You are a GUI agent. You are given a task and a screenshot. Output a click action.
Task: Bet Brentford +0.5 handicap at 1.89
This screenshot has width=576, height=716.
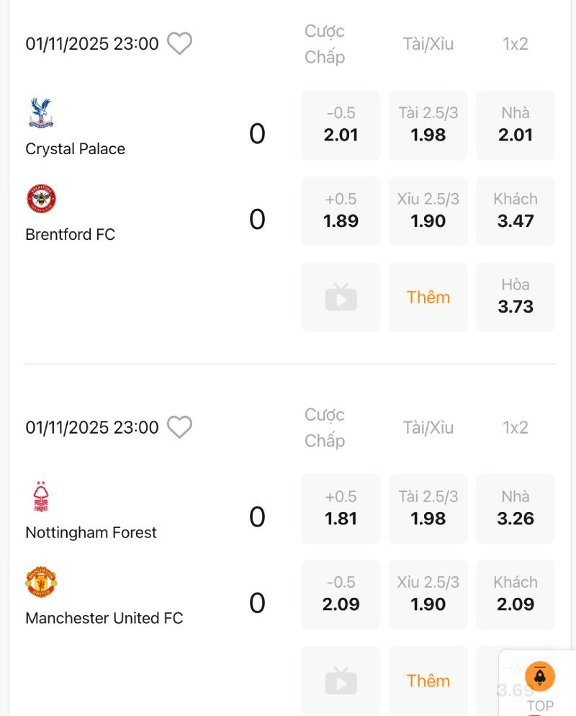pyautogui.click(x=341, y=211)
